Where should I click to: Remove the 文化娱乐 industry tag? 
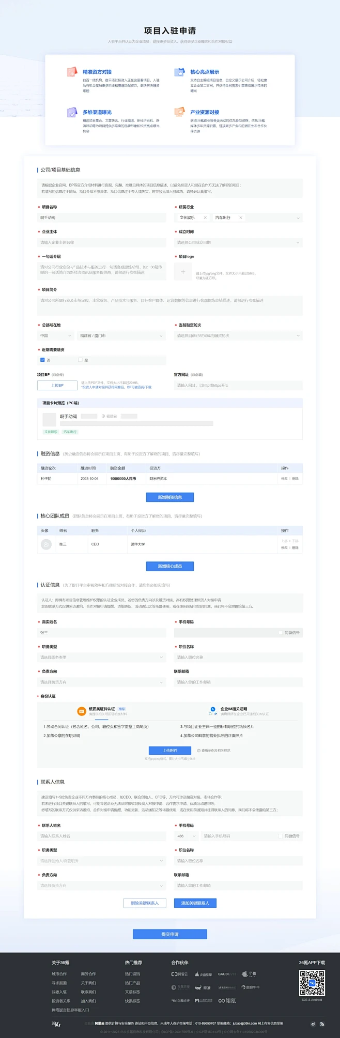coord(205,218)
